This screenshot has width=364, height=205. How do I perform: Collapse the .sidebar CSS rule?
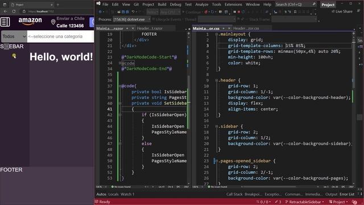216,126
